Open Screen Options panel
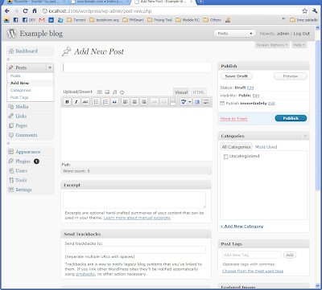Screen dimensions: 322x290 [272, 45]
